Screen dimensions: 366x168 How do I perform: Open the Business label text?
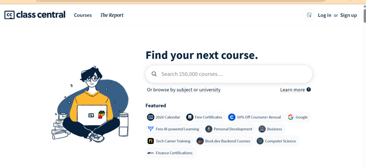tap(275, 129)
